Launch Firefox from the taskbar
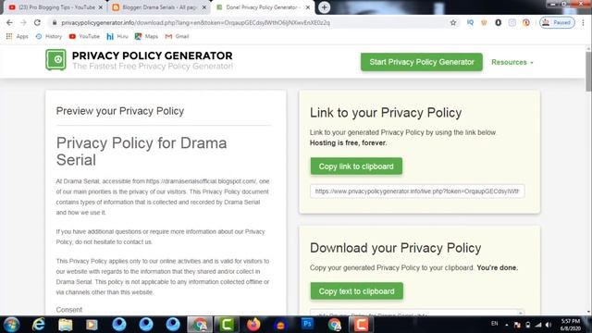The width and height of the screenshot is (592, 333). click(253, 325)
